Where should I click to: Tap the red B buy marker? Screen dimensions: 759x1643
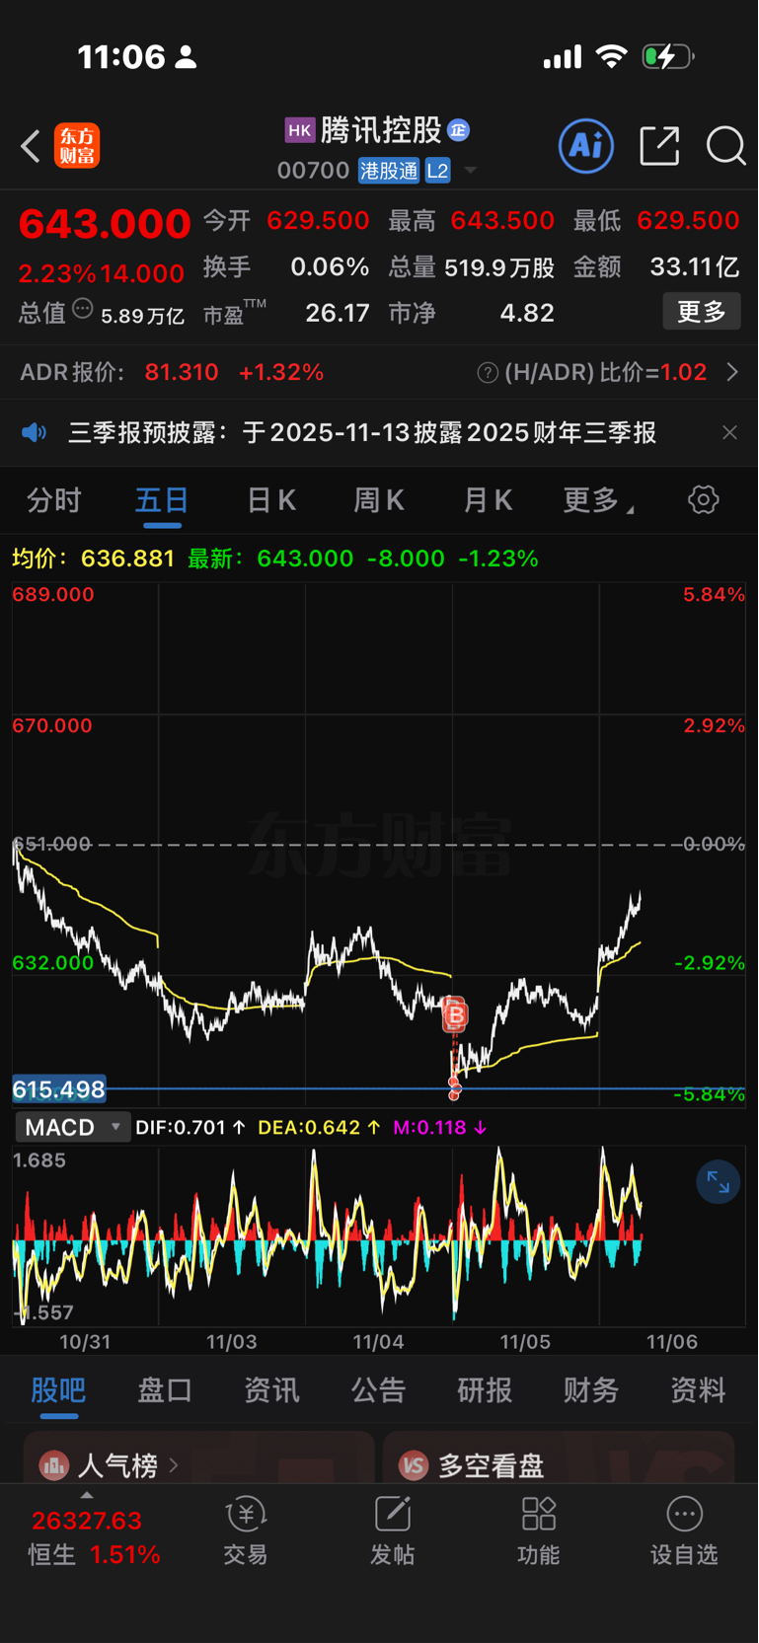pyautogui.click(x=454, y=1014)
